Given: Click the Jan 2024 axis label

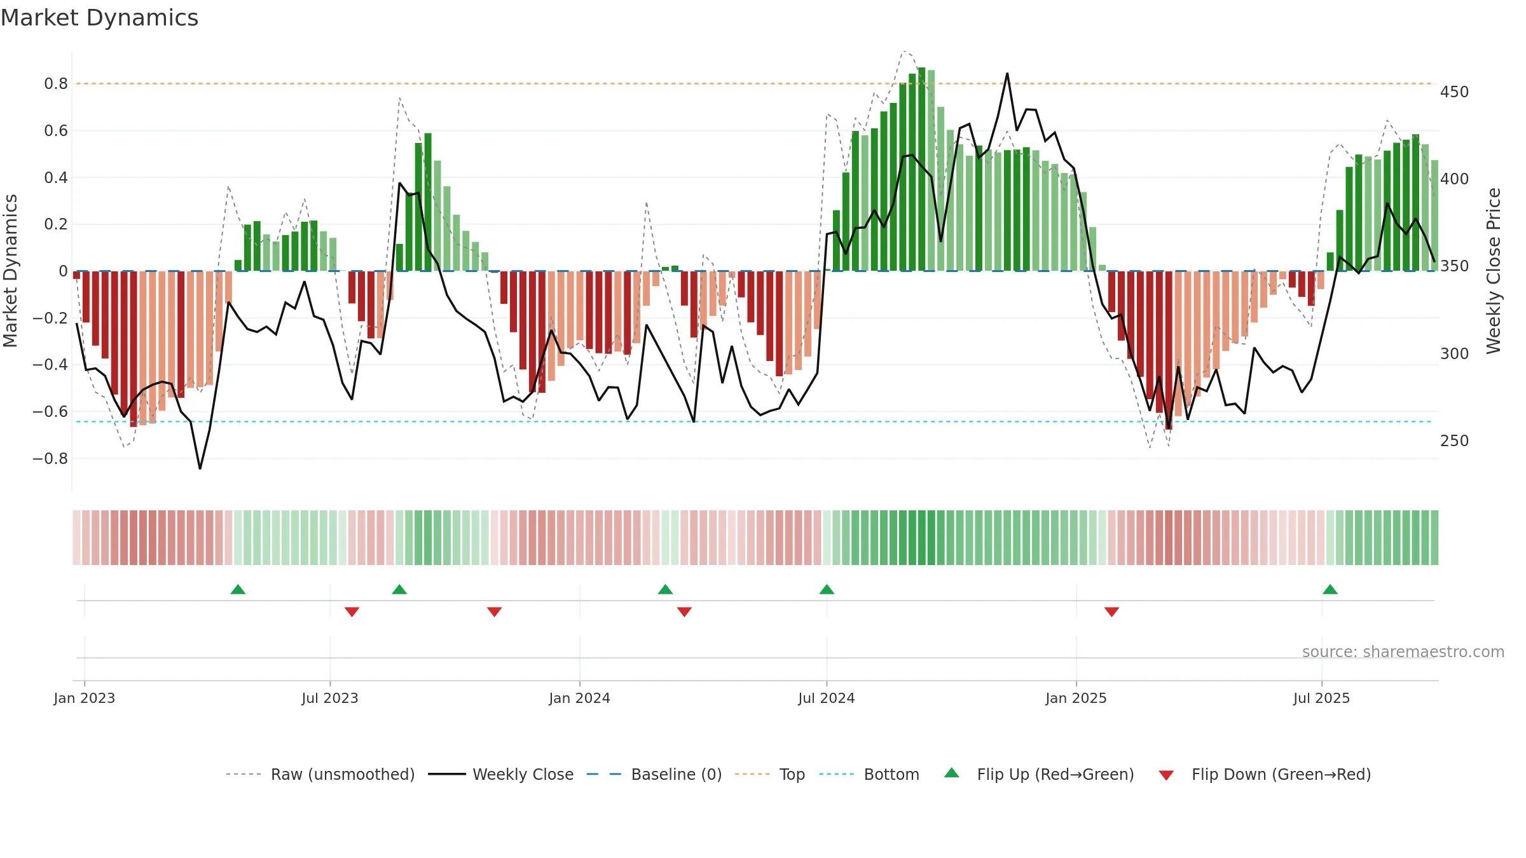Looking at the screenshot, I should (579, 698).
